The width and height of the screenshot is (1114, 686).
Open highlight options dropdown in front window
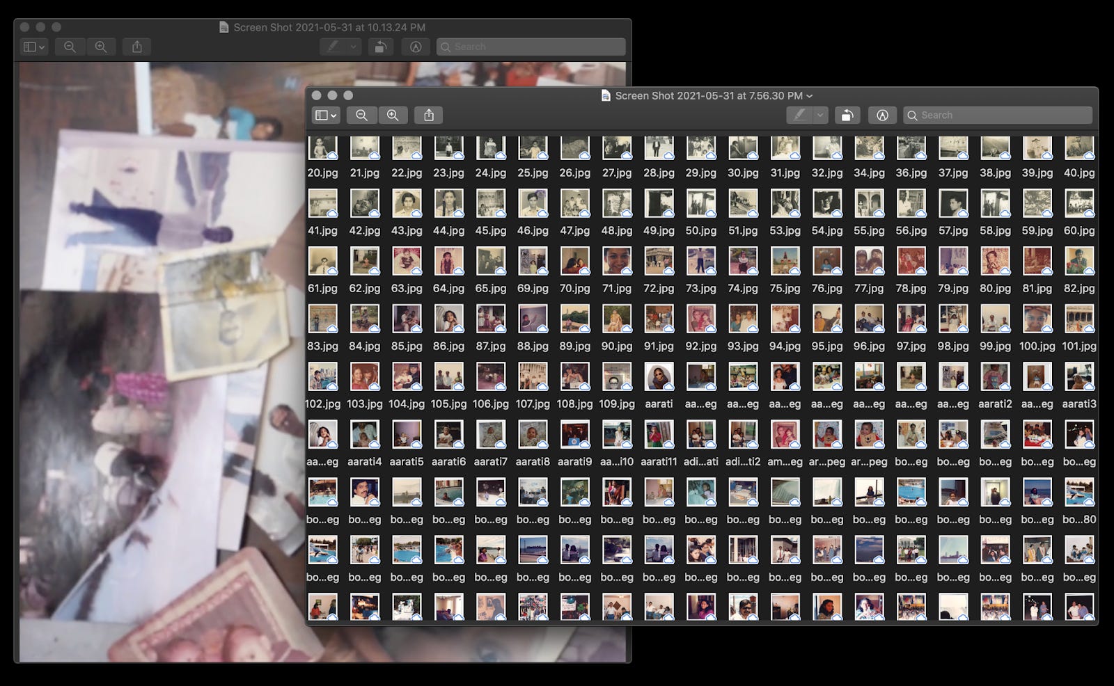tap(820, 115)
